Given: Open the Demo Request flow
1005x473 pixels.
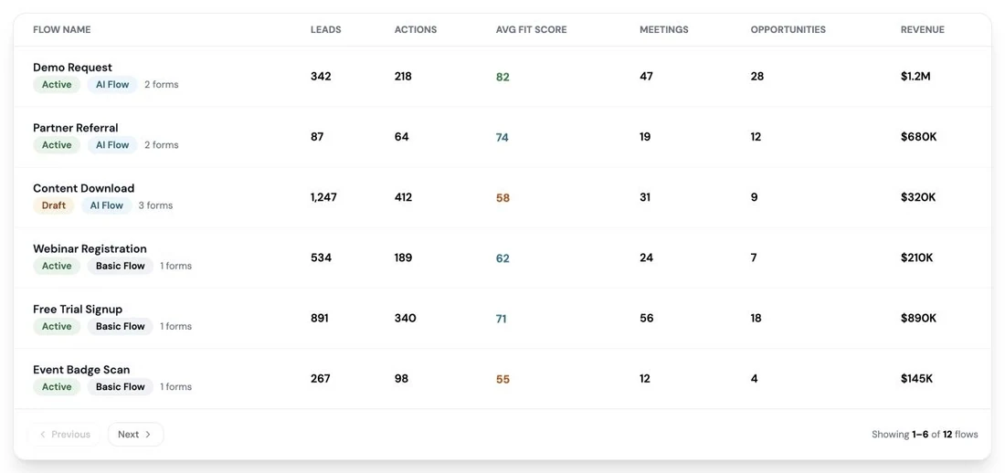Looking at the screenshot, I should pos(72,68).
